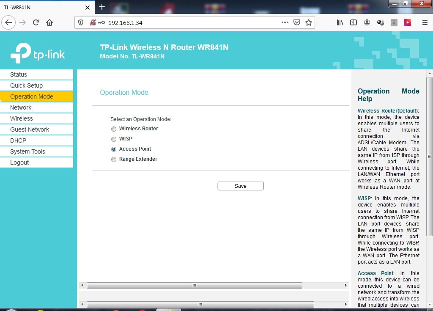Click Logout in the sidebar

pos(36,162)
